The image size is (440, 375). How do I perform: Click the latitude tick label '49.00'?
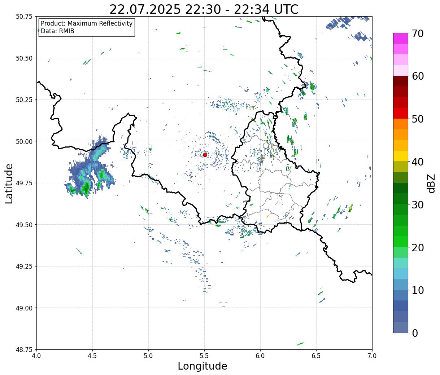[x=24, y=308]
